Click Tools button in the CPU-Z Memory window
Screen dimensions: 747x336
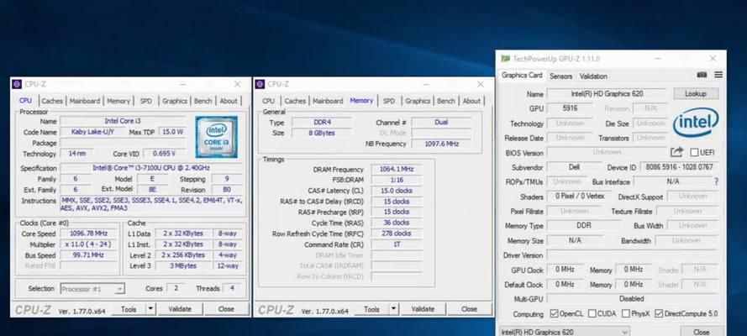coord(371,309)
